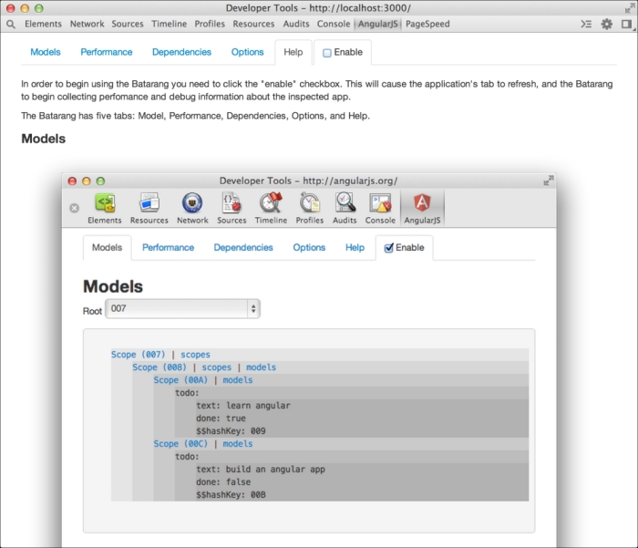The width and height of the screenshot is (638, 548).
Task: Open the console drawer icon
Action: click(x=586, y=24)
